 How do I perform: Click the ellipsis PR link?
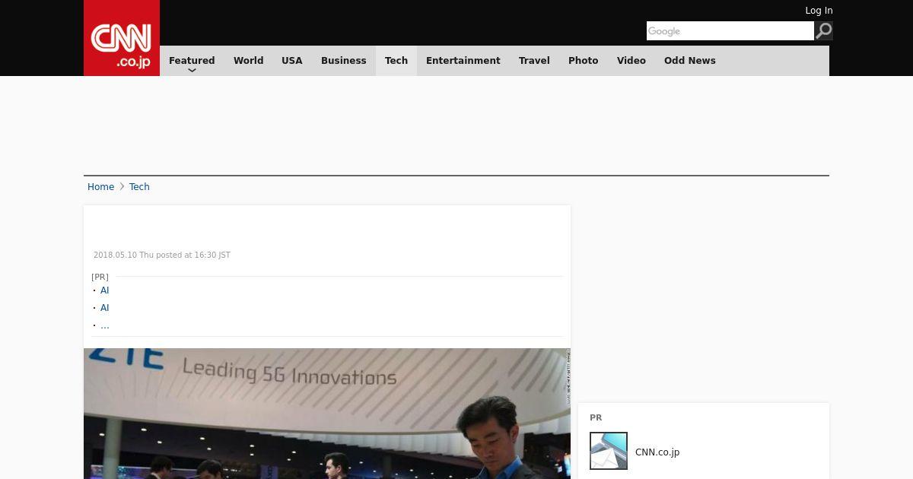point(105,325)
